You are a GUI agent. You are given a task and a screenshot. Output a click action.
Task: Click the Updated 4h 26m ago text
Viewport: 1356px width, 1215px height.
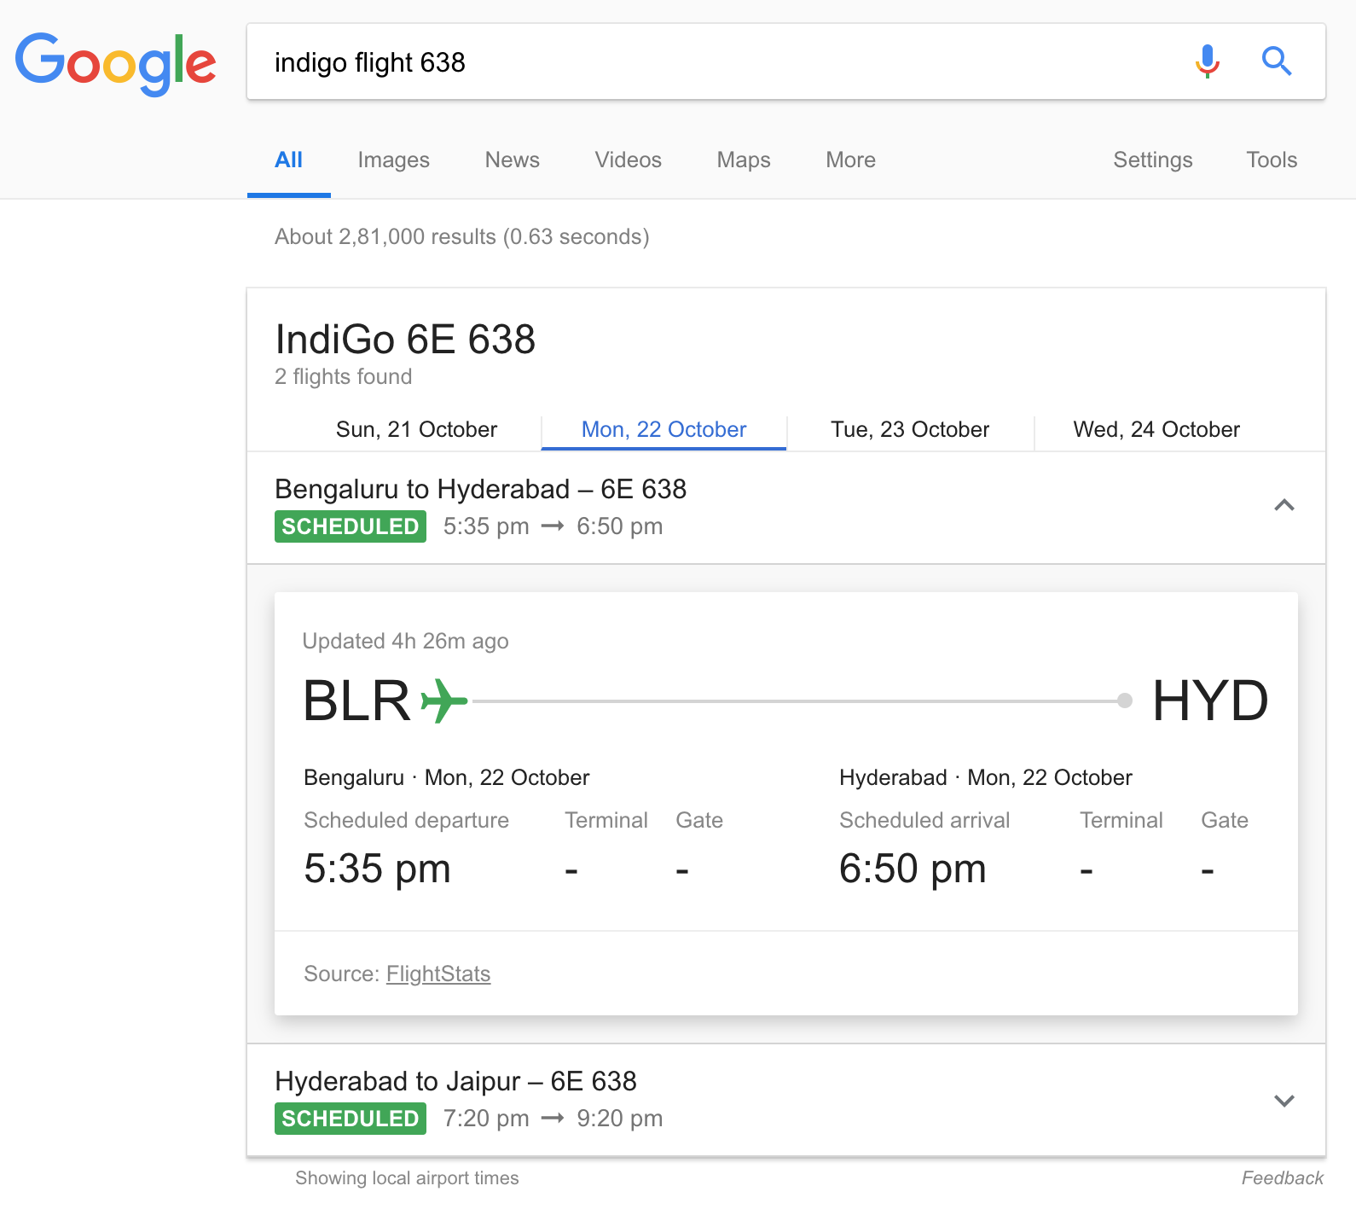click(x=405, y=642)
